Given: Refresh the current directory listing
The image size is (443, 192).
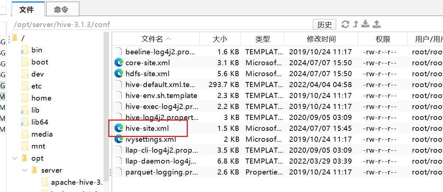Looking at the screenshot, I should click(x=345, y=24).
